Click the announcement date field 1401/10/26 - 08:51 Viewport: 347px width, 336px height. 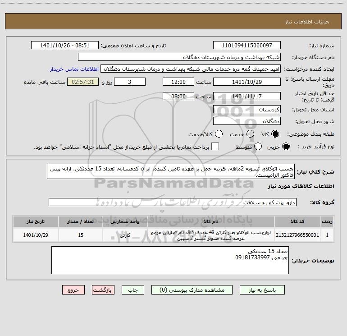pos(64,45)
